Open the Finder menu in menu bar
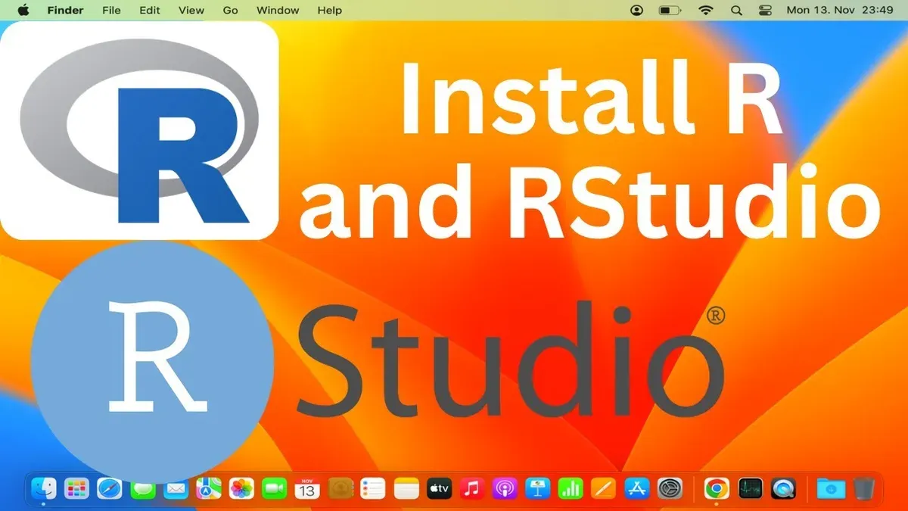Viewport: 908px width, 511px height. (66, 11)
